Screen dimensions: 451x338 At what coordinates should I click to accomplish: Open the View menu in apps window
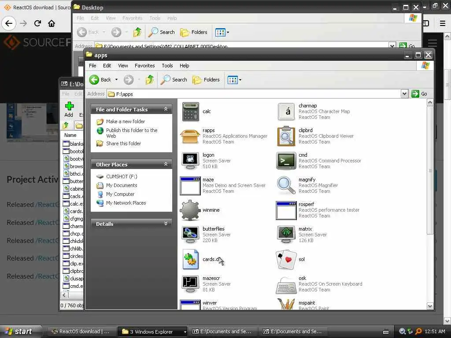pyautogui.click(x=123, y=66)
